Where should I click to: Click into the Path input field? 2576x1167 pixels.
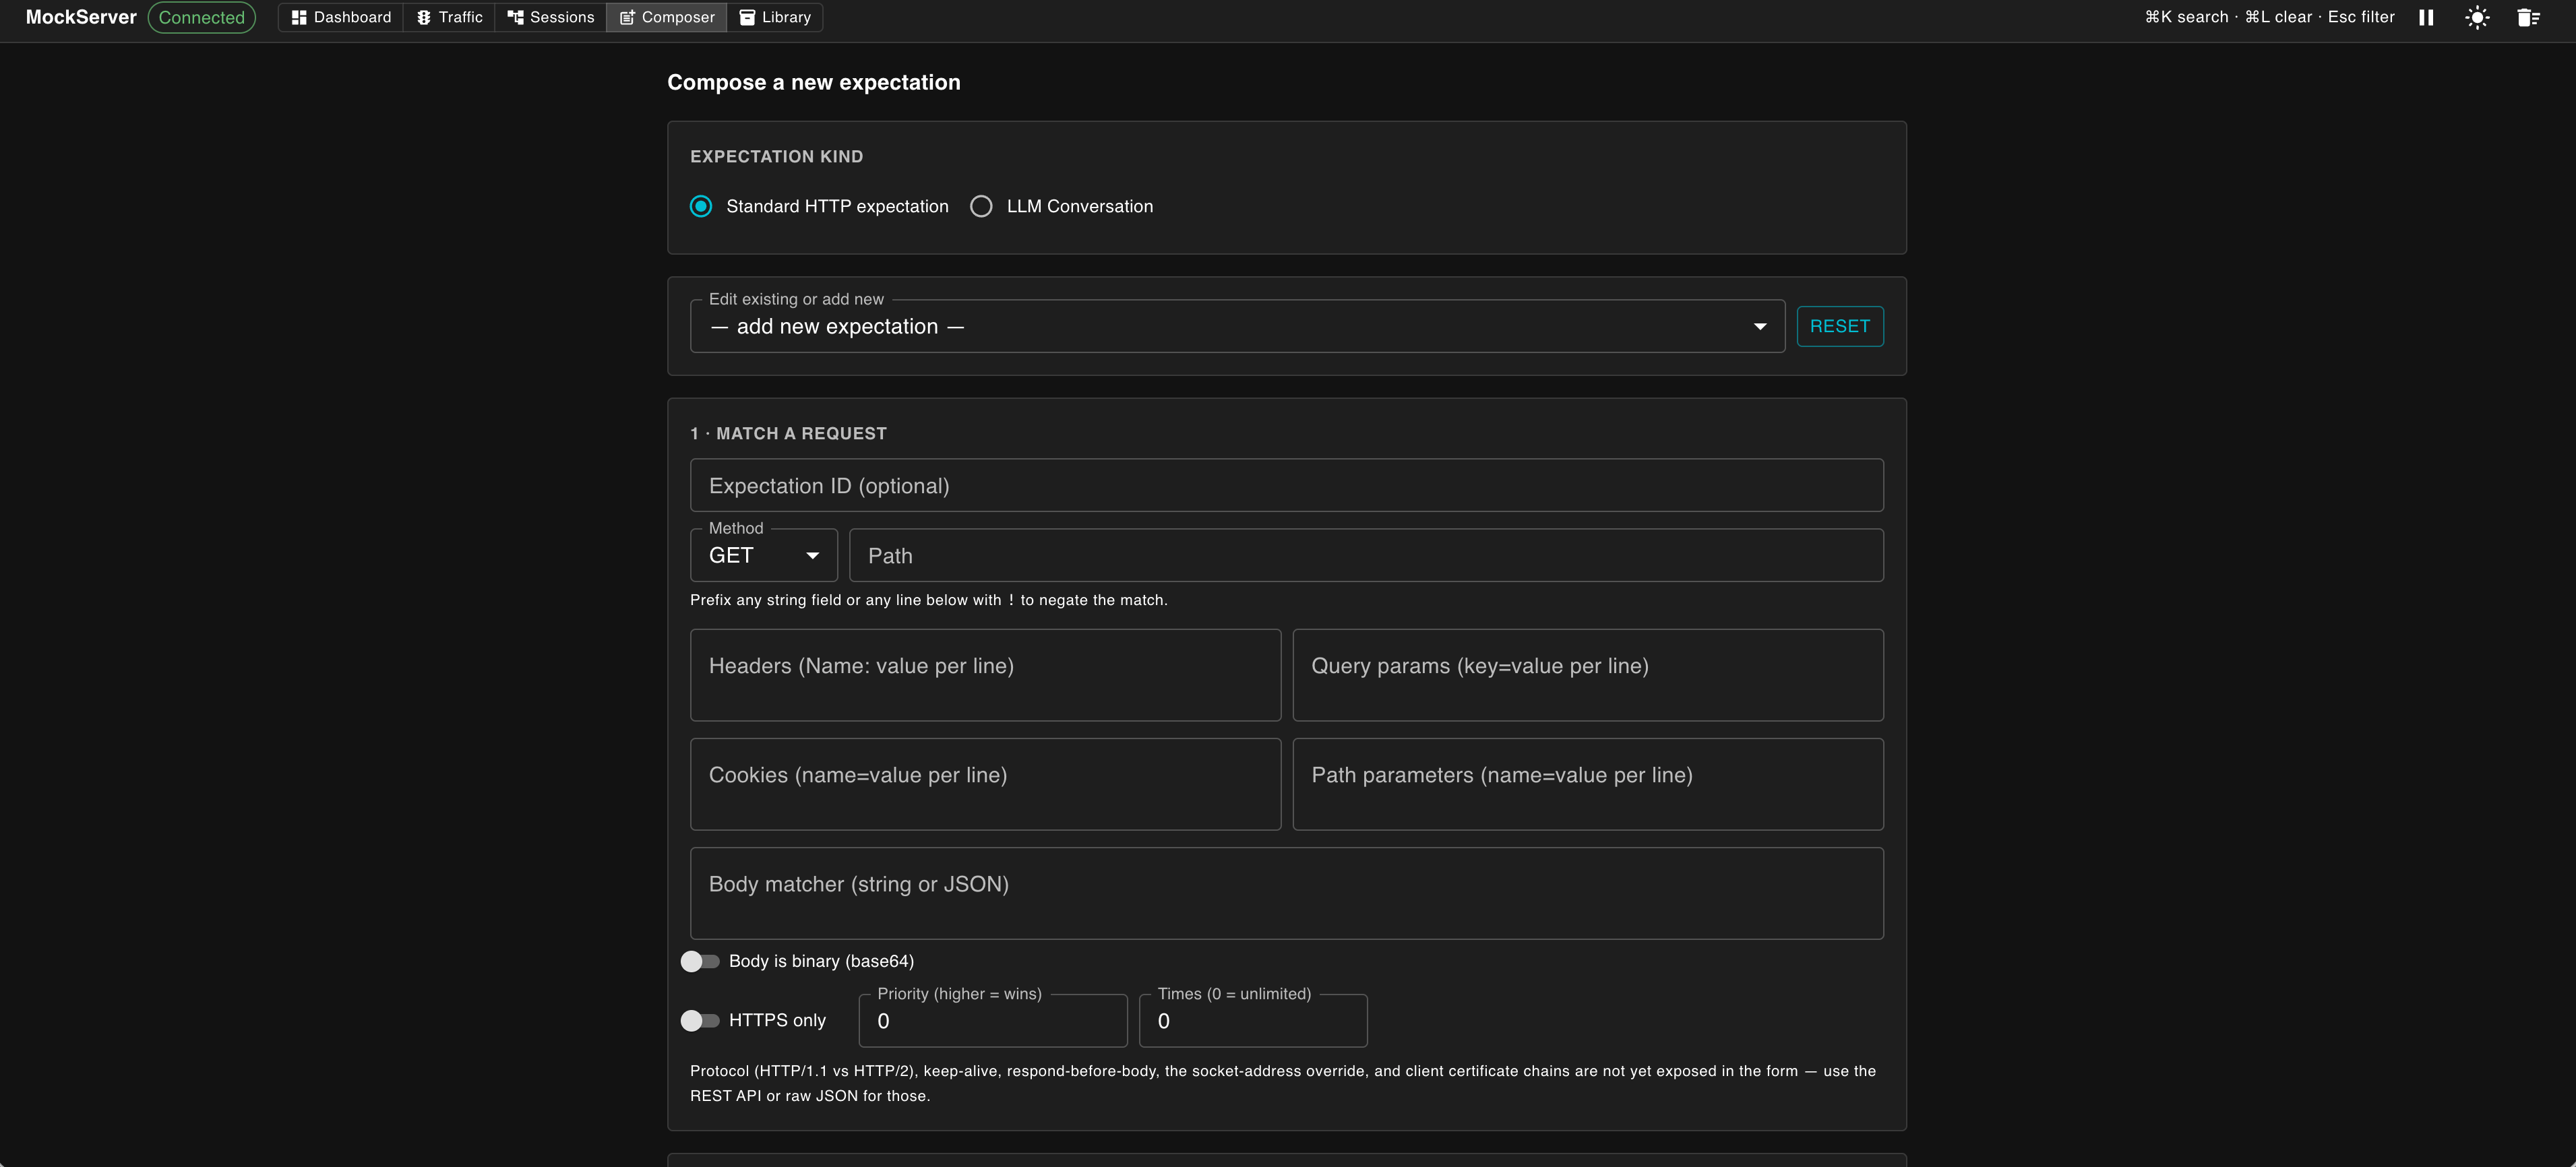click(1366, 555)
